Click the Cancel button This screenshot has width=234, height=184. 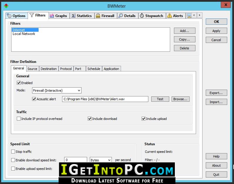pyautogui.click(x=216, y=40)
